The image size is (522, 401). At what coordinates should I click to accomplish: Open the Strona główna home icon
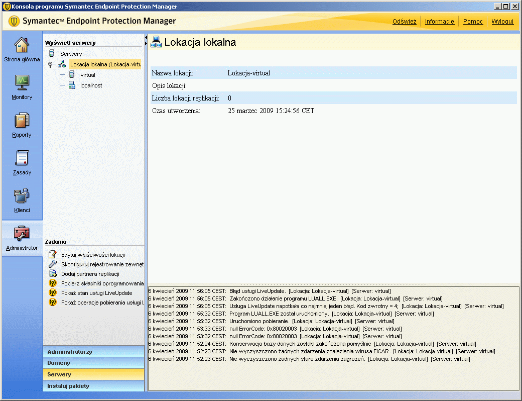click(22, 45)
